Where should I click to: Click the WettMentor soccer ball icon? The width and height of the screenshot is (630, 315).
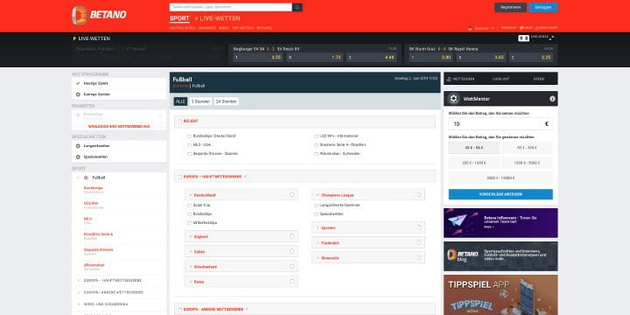tap(454, 98)
